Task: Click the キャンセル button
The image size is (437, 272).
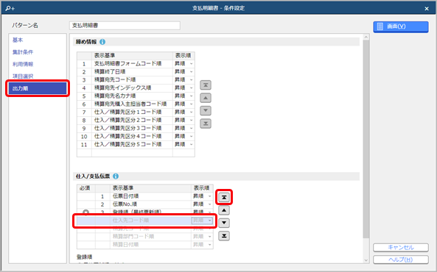Action: (x=401, y=247)
